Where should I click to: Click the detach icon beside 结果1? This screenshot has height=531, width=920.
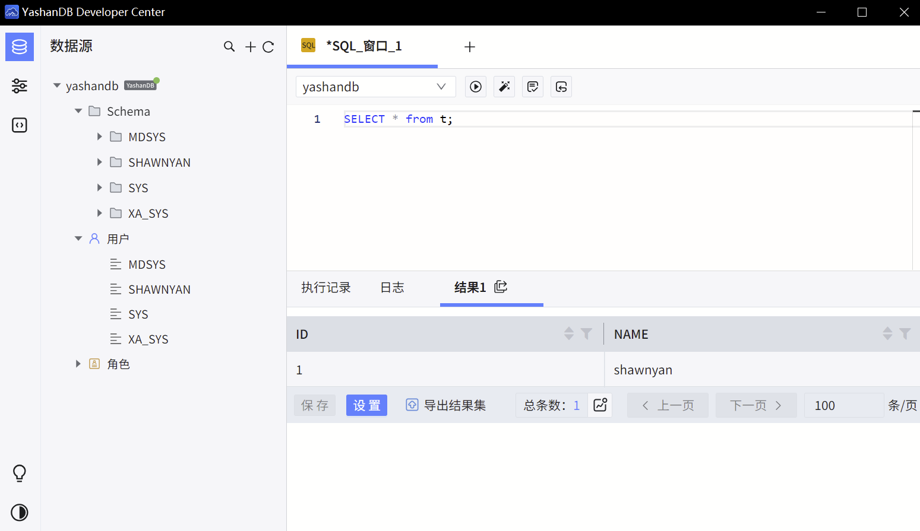[x=501, y=287]
